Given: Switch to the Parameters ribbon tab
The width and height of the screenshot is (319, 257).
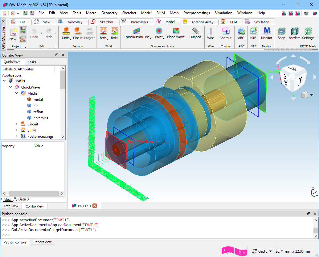Looking at the screenshot, I should [x=137, y=22].
